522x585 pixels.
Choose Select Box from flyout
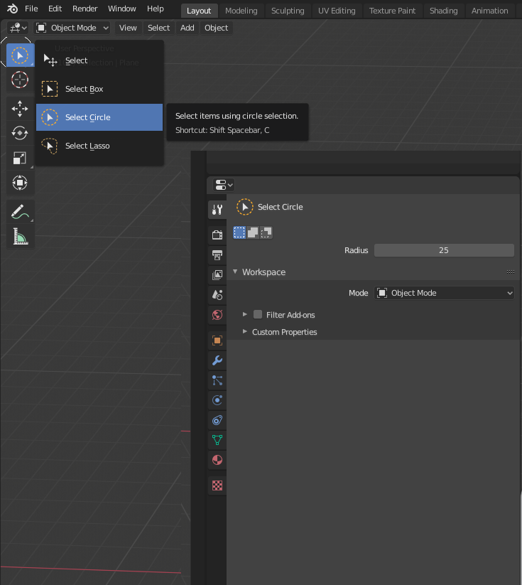point(99,89)
